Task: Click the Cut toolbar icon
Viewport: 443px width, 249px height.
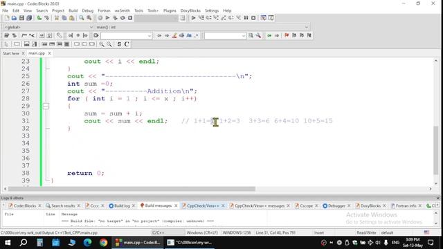Action: coord(57,18)
